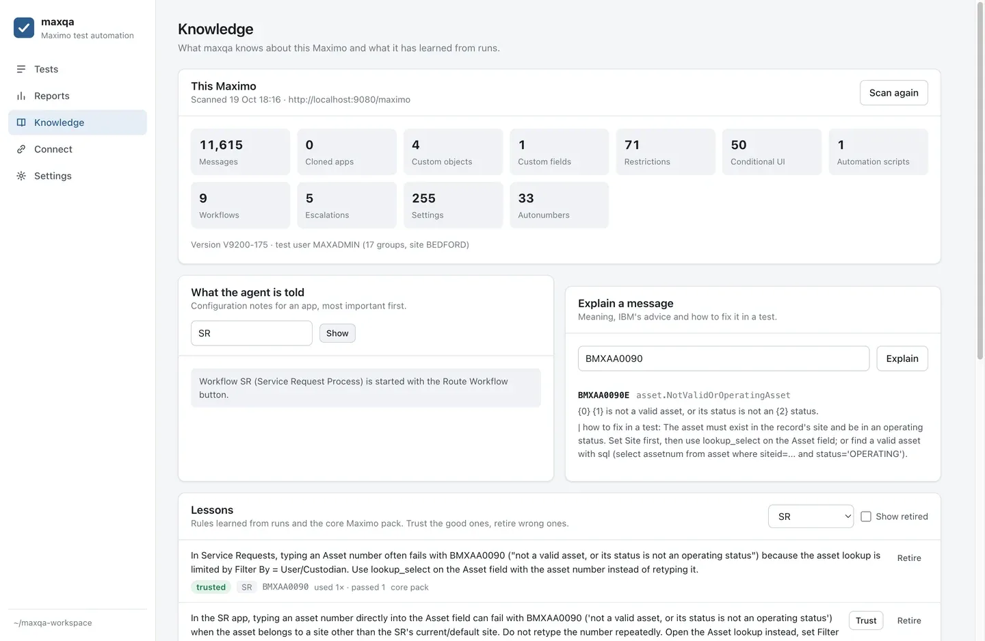Click the Cloned apps stat card

[x=347, y=152]
